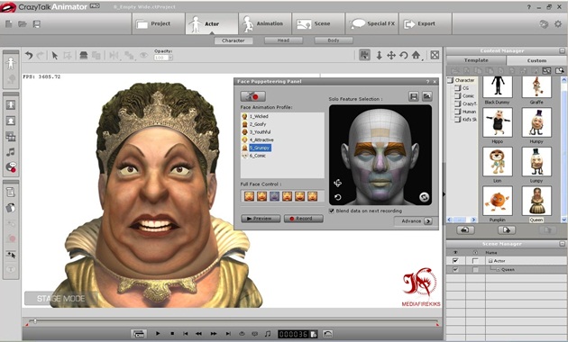Click the timeline playhead slider handle
Viewport: 568px width, 342px height.
[x=35, y=320]
